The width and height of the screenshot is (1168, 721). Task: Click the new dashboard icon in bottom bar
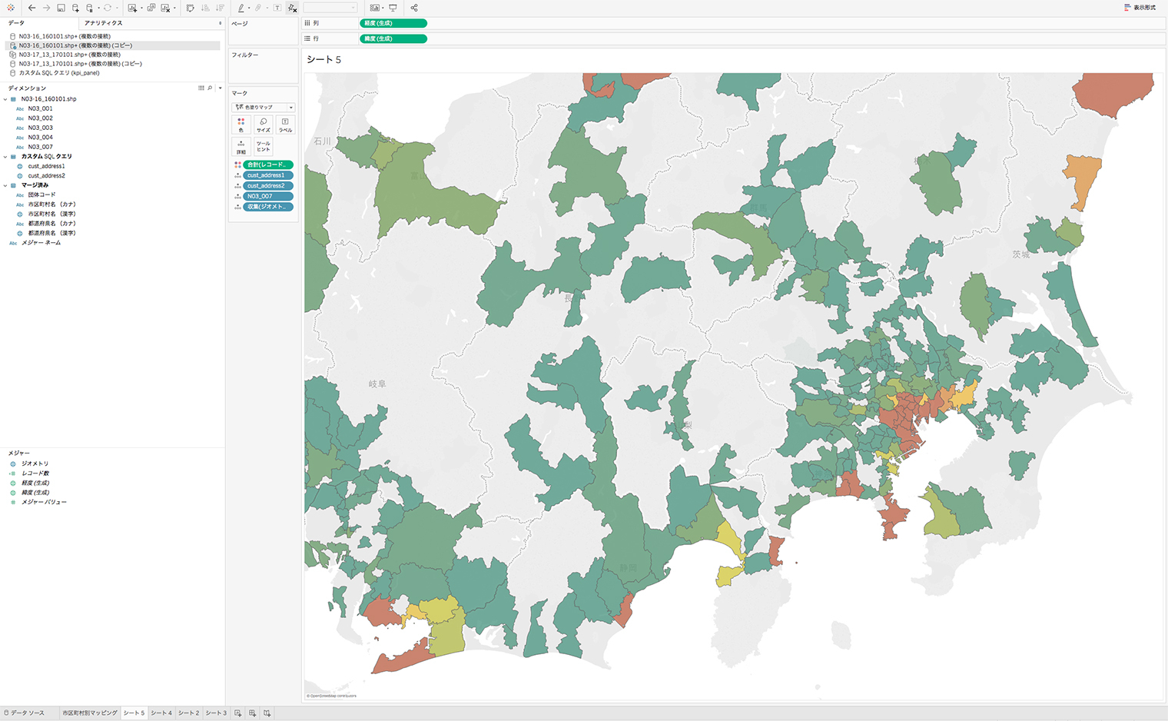click(252, 713)
